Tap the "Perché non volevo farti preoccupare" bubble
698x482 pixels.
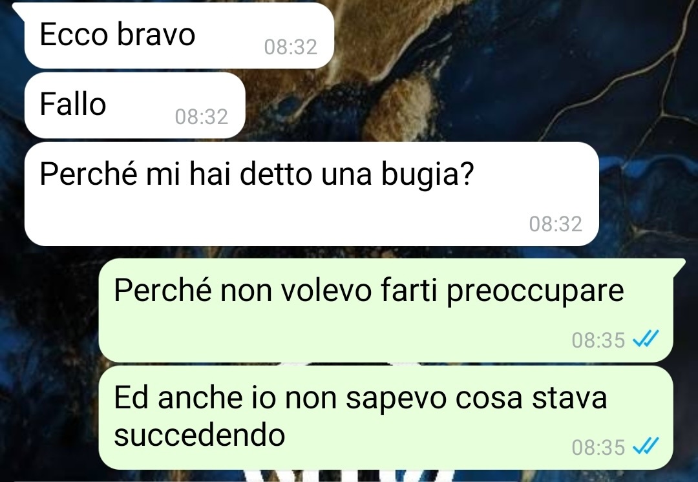tap(385, 310)
